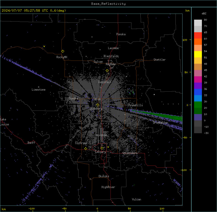The height and width of the screenshot is (212, 217).
Task: Click the Base_Reflectivity title
Action: point(109,4)
